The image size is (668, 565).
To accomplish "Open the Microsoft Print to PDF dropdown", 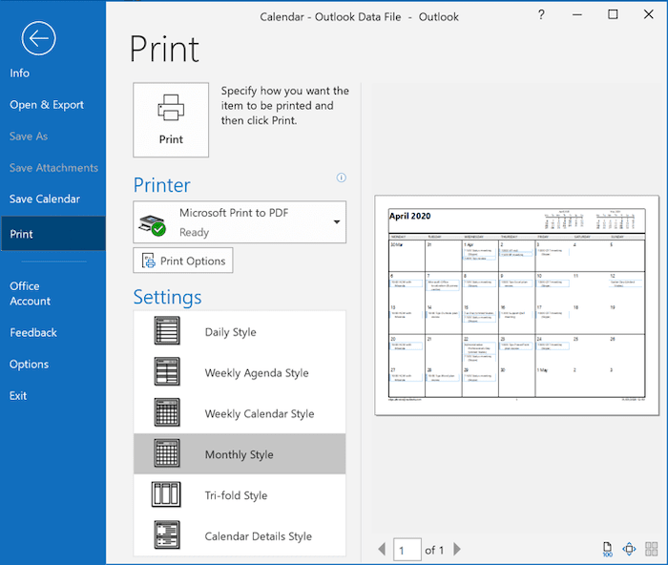I will coord(240,222).
